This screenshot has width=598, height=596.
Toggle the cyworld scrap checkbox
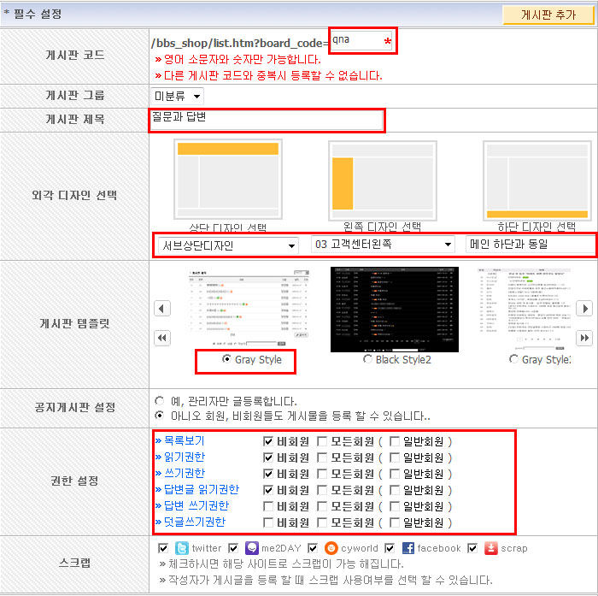click(x=313, y=548)
